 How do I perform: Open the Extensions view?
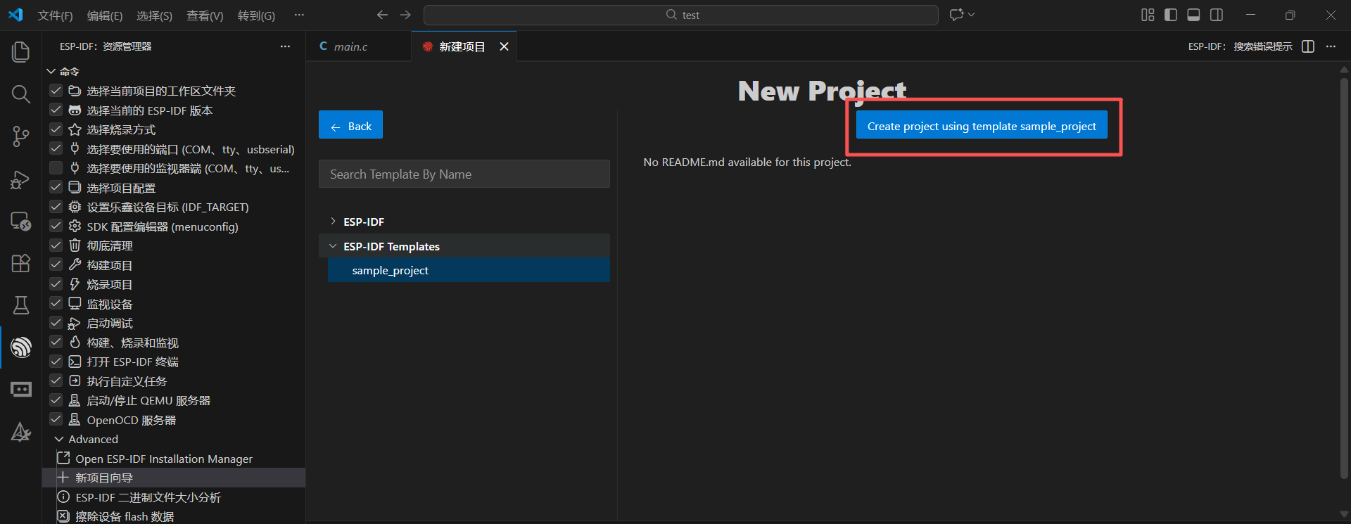point(21,263)
